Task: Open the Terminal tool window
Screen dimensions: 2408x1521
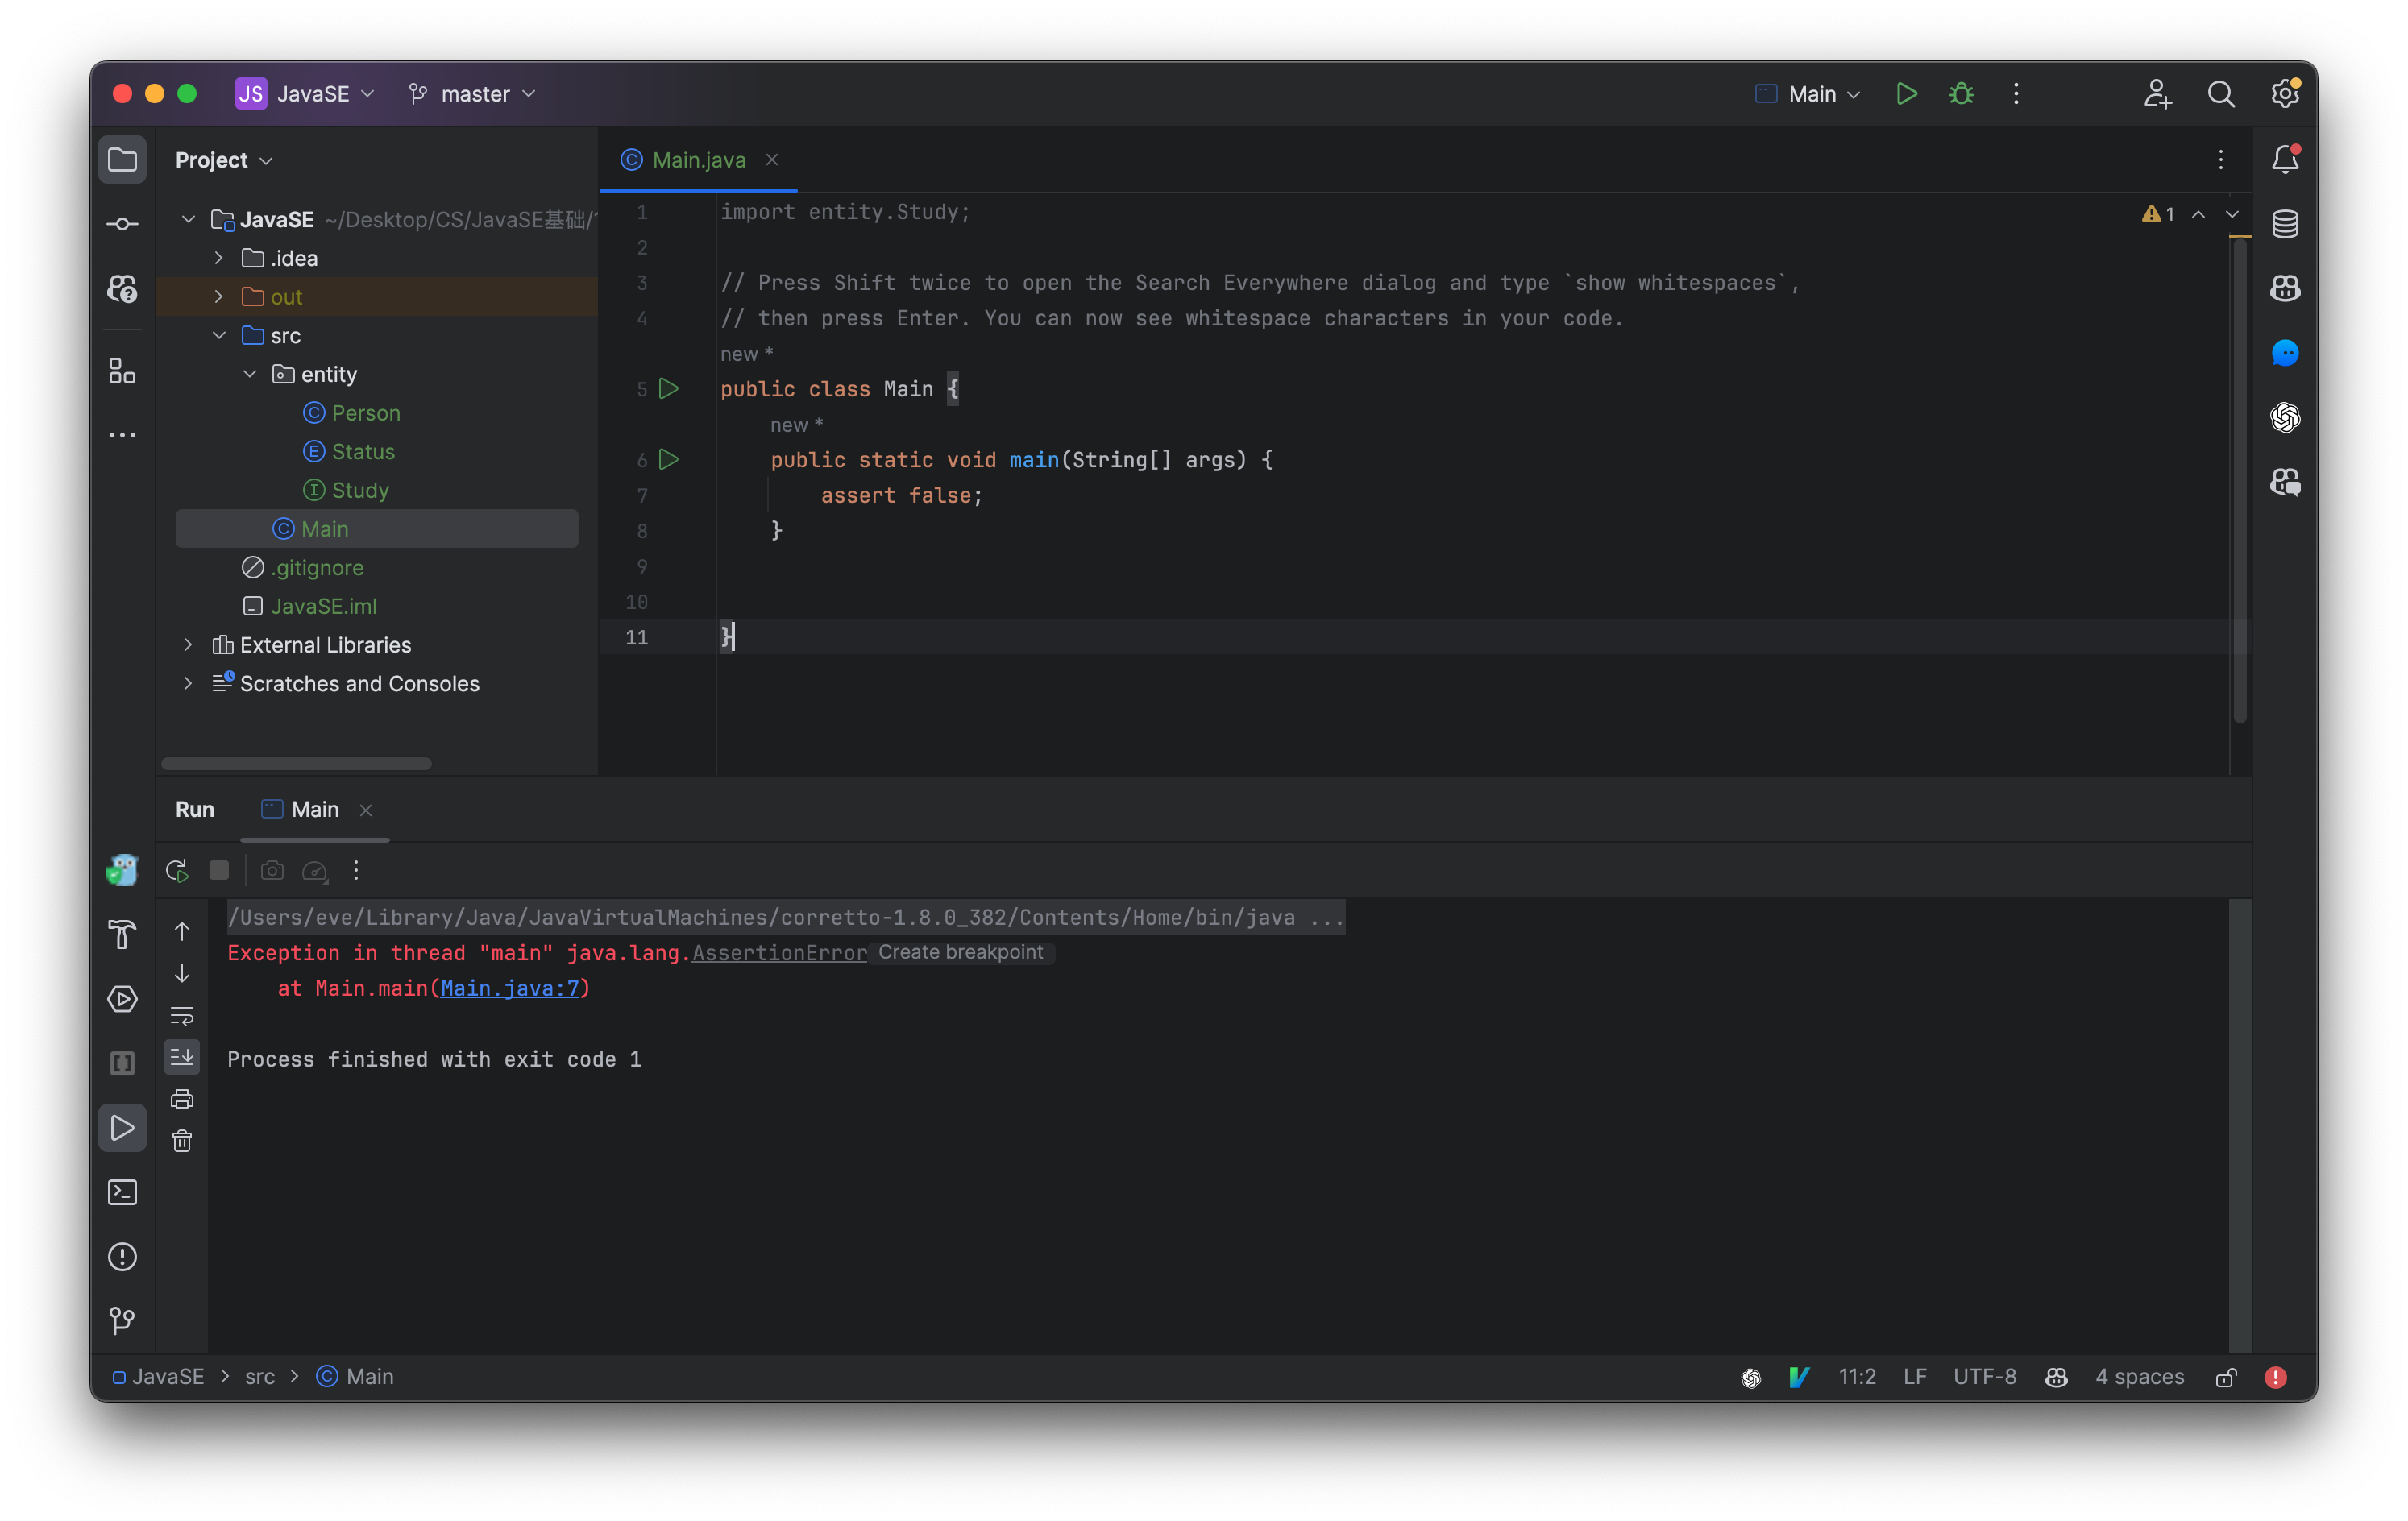Action: click(122, 1192)
